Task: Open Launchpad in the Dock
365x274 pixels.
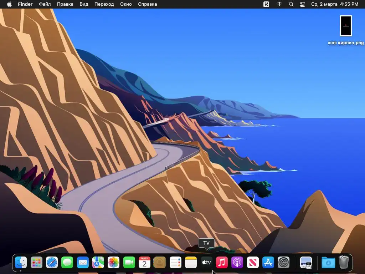Action: point(36,263)
